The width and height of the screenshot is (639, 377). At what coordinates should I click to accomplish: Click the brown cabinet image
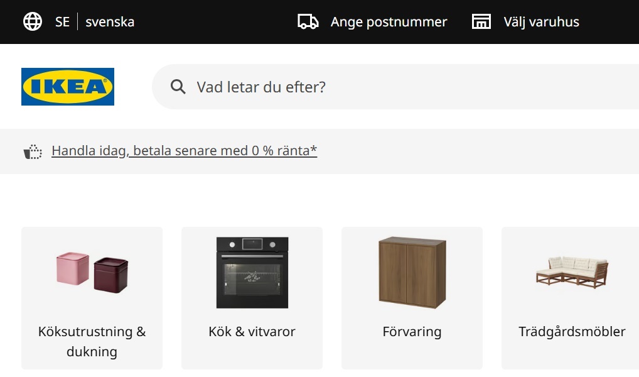(x=412, y=272)
